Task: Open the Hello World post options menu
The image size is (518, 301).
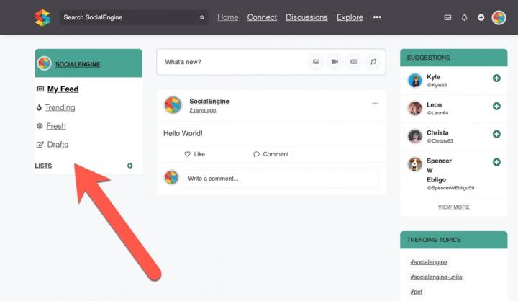Action: (x=376, y=104)
